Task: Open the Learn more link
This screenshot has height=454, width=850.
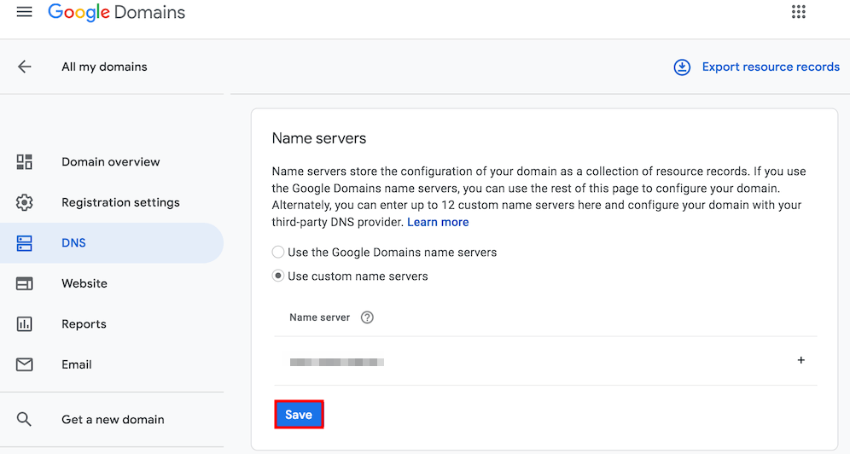Action: (438, 222)
